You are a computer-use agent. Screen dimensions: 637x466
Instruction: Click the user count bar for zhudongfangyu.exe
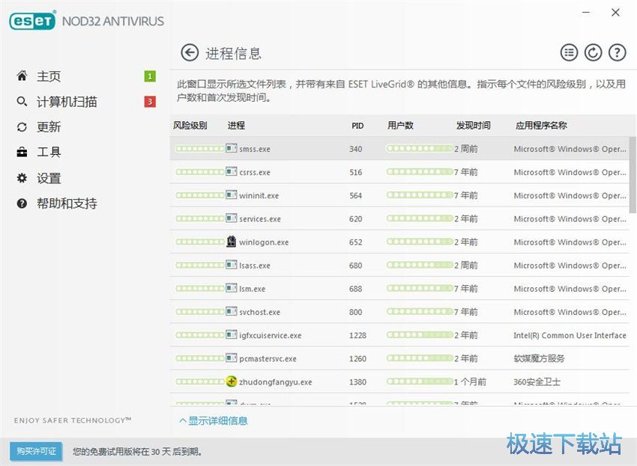(420, 381)
